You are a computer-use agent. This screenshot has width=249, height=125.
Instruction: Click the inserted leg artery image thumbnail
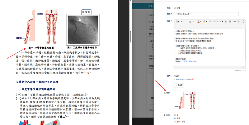pyautogui.click(x=186, y=100)
